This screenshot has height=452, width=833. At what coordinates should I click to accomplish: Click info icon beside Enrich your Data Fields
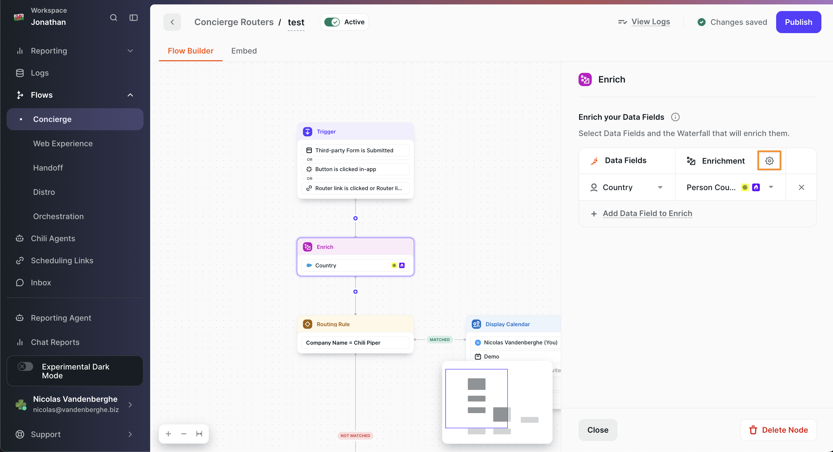coord(675,117)
